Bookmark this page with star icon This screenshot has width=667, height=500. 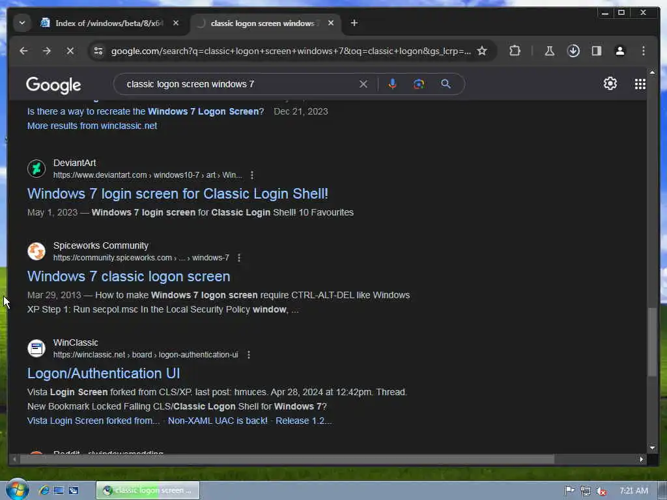pyautogui.click(x=482, y=51)
